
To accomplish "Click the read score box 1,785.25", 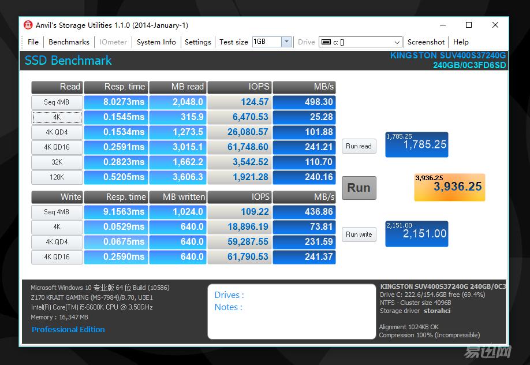I will click(x=416, y=144).
